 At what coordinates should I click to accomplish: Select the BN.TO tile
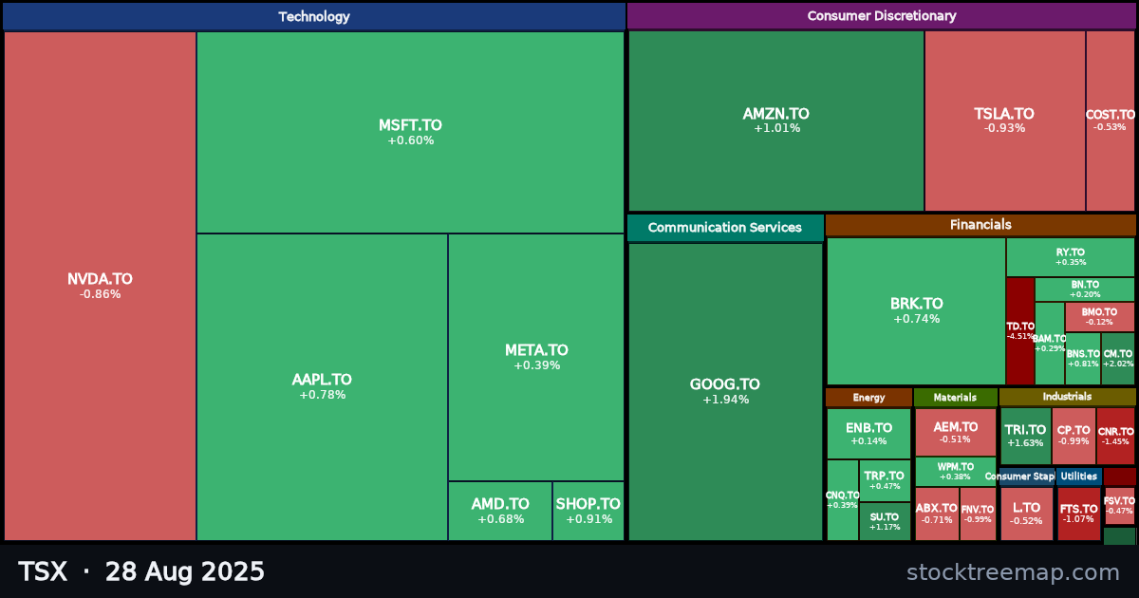click(1085, 290)
